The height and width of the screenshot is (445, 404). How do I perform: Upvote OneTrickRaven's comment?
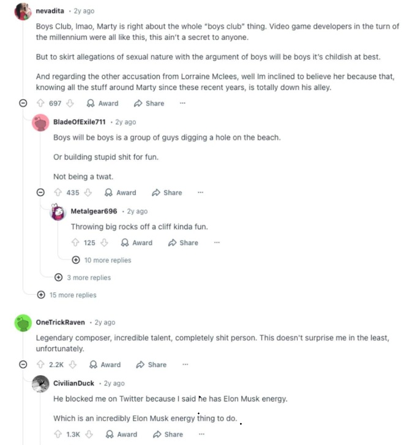click(41, 364)
